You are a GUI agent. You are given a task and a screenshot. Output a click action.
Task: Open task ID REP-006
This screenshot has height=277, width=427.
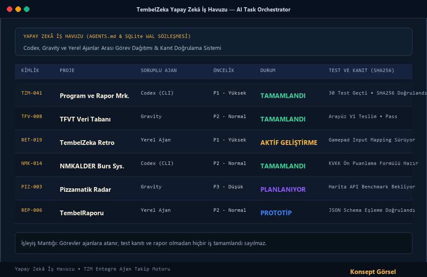pos(32,210)
